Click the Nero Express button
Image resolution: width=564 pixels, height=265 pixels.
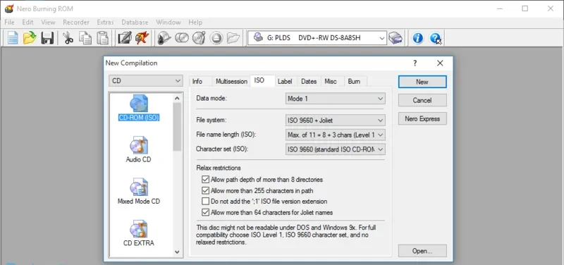pyautogui.click(x=422, y=118)
